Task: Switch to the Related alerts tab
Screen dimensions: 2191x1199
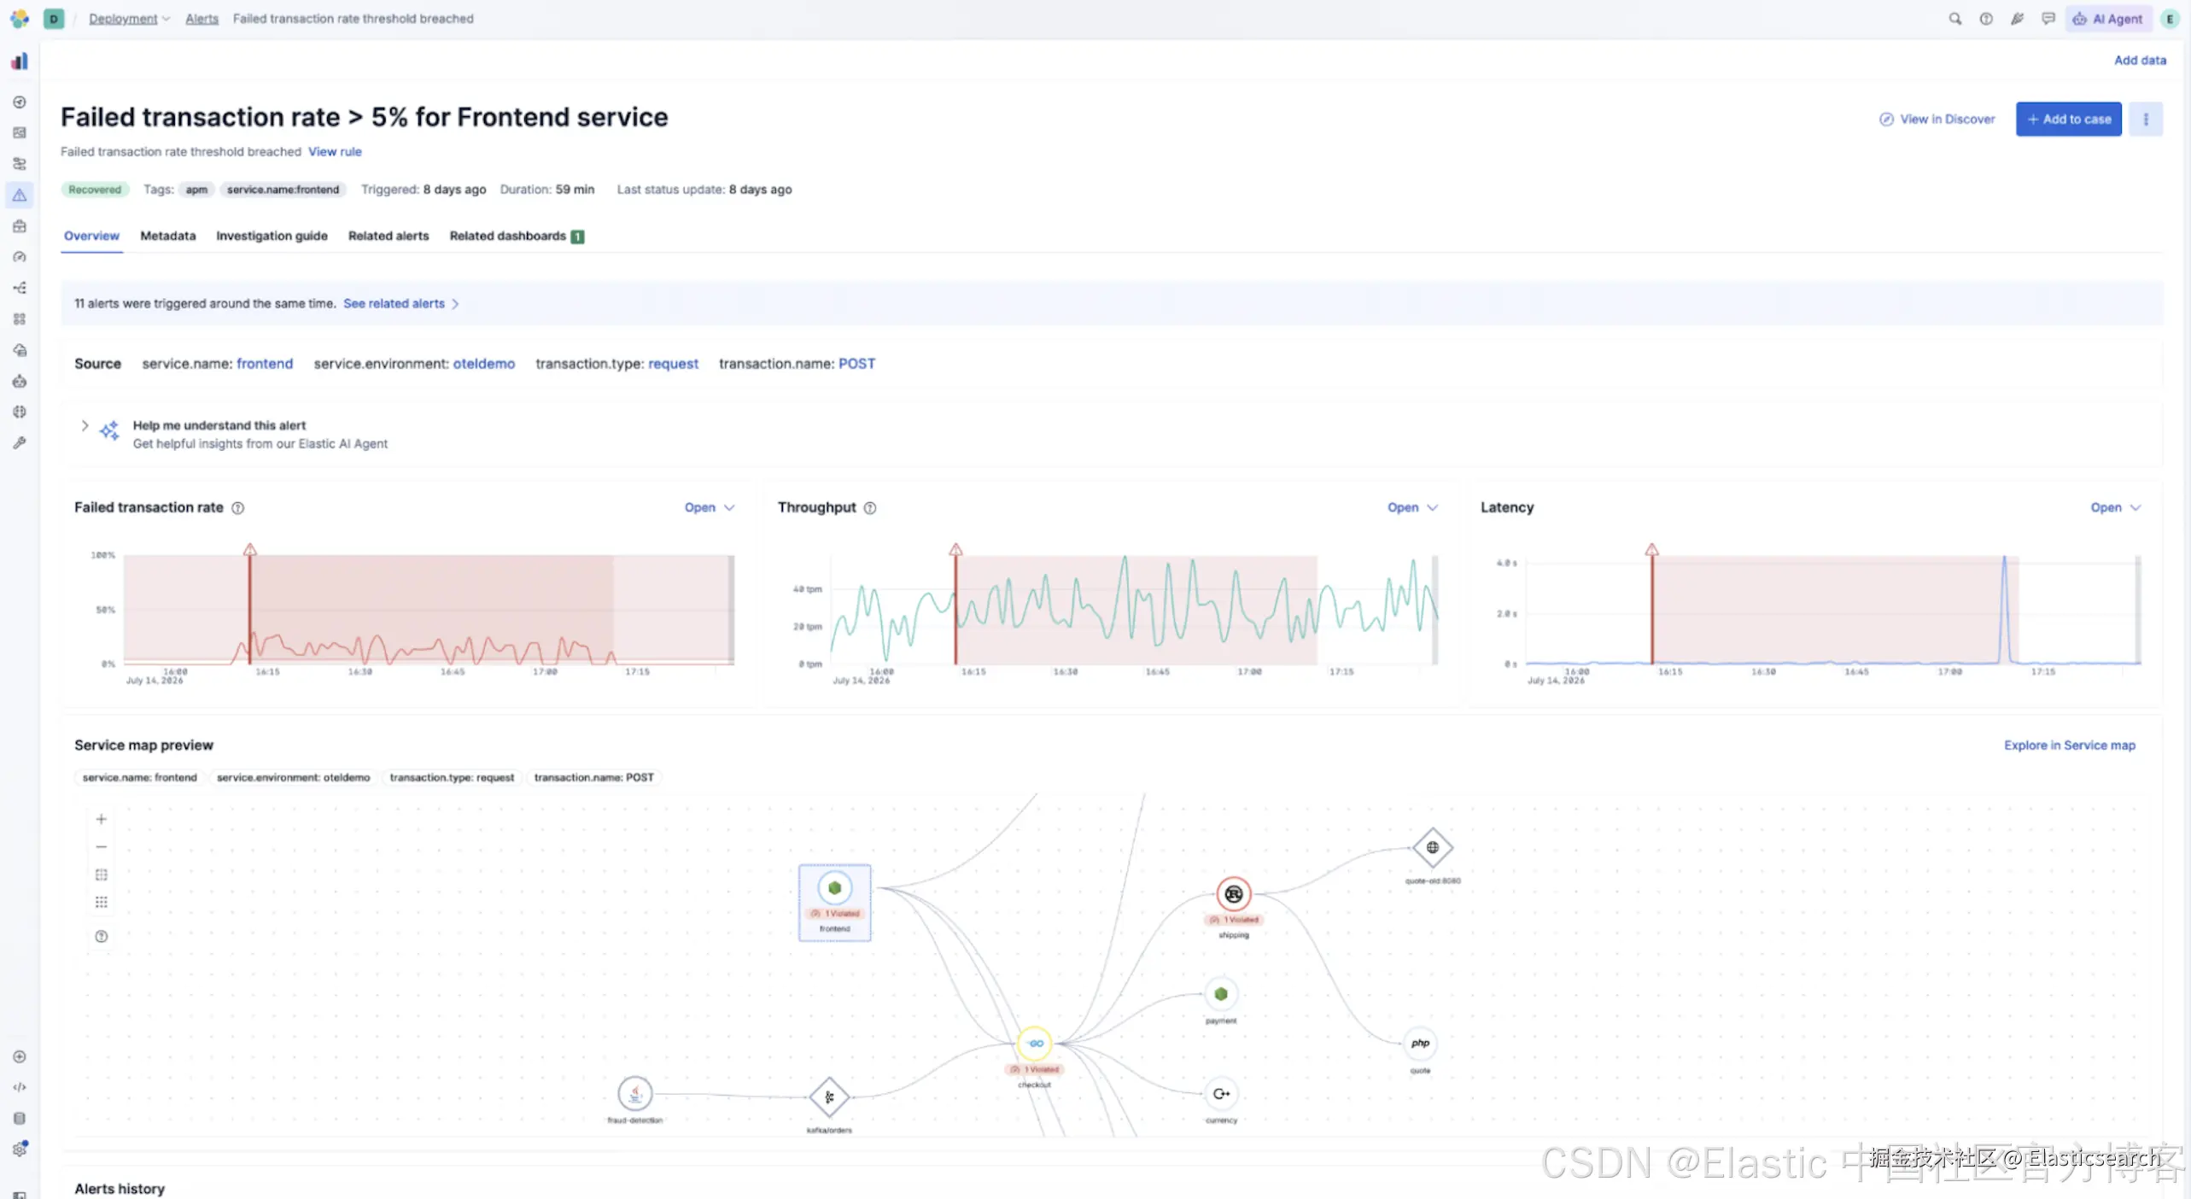Action: click(x=389, y=236)
